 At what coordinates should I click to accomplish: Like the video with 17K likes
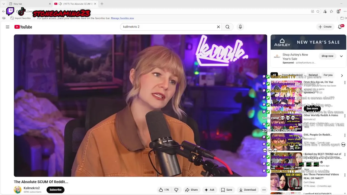(x=164, y=190)
